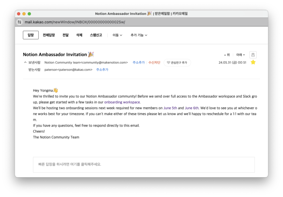The width and height of the screenshot is (283, 197).
Task: Click the subject Notion Ambassador Invitation
Action: (x=55, y=55)
